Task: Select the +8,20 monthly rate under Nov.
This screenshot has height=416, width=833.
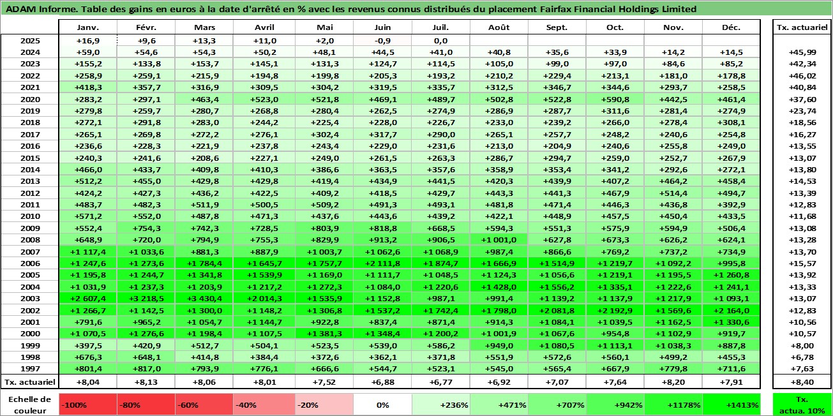Action: click(x=673, y=382)
